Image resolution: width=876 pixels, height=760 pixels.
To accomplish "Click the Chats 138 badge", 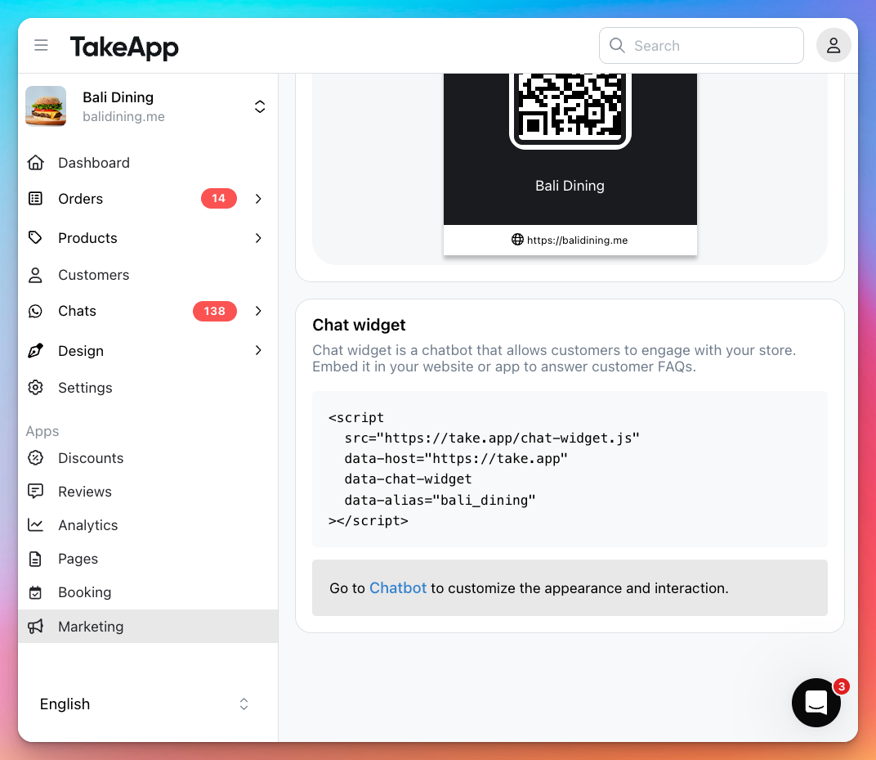I will coord(215,311).
